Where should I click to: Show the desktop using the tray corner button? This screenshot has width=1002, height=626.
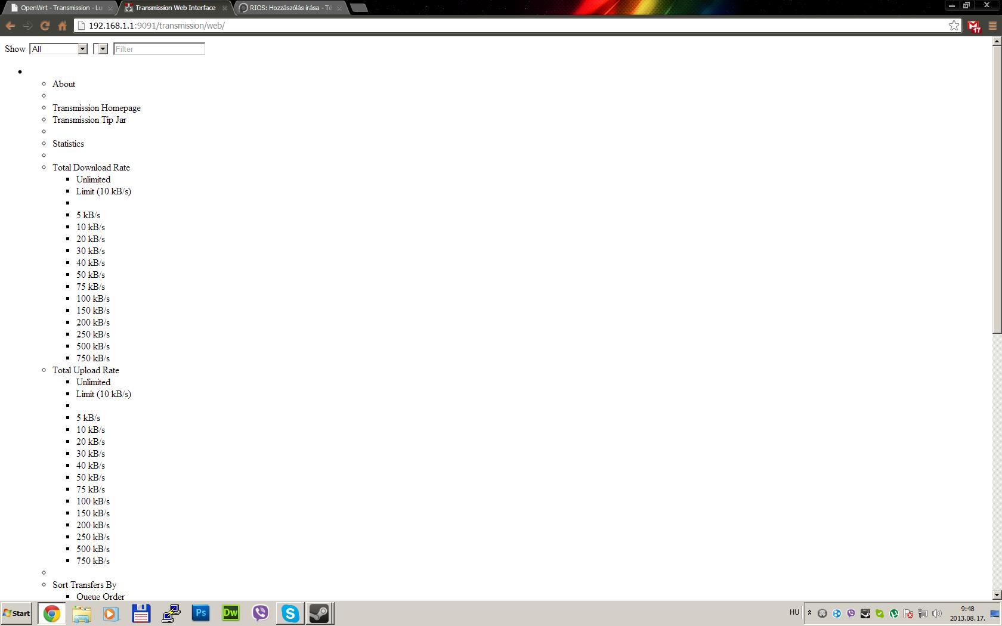tap(995, 613)
